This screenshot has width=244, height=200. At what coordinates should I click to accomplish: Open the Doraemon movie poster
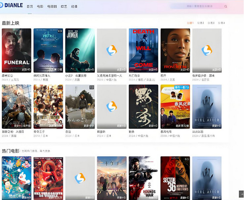coord(17,178)
